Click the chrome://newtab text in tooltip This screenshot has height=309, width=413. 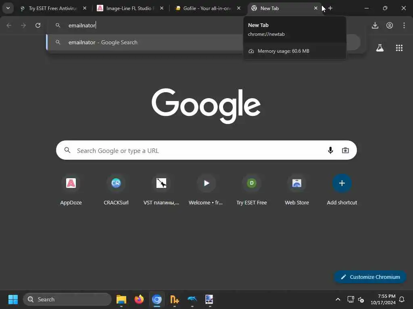[x=266, y=34]
